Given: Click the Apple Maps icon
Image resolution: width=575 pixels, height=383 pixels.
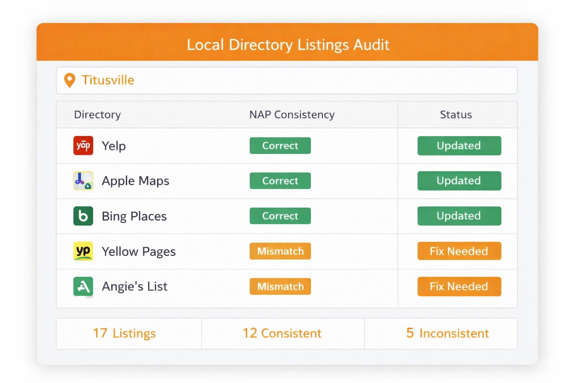Looking at the screenshot, I should 83,181.
